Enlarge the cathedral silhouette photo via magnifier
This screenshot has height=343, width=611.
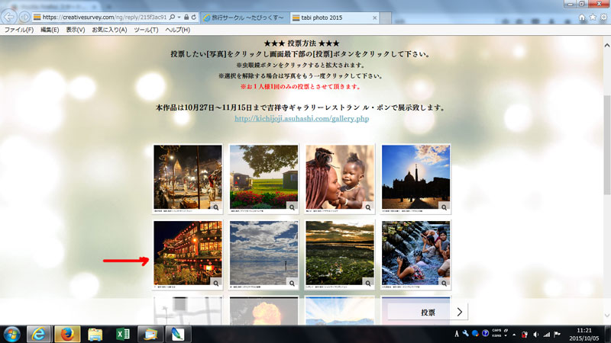click(444, 207)
